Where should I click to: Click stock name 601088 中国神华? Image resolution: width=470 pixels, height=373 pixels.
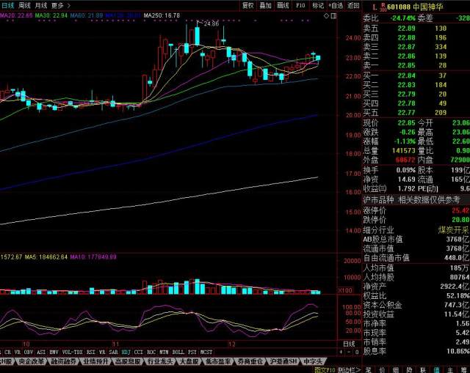point(415,7)
